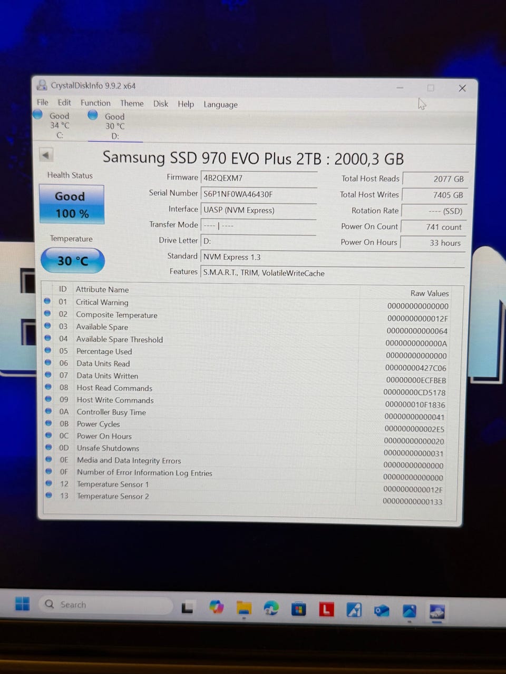The width and height of the screenshot is (506, 674).
Task: Click status dot for Available Spare row
Action: point(47,326)
